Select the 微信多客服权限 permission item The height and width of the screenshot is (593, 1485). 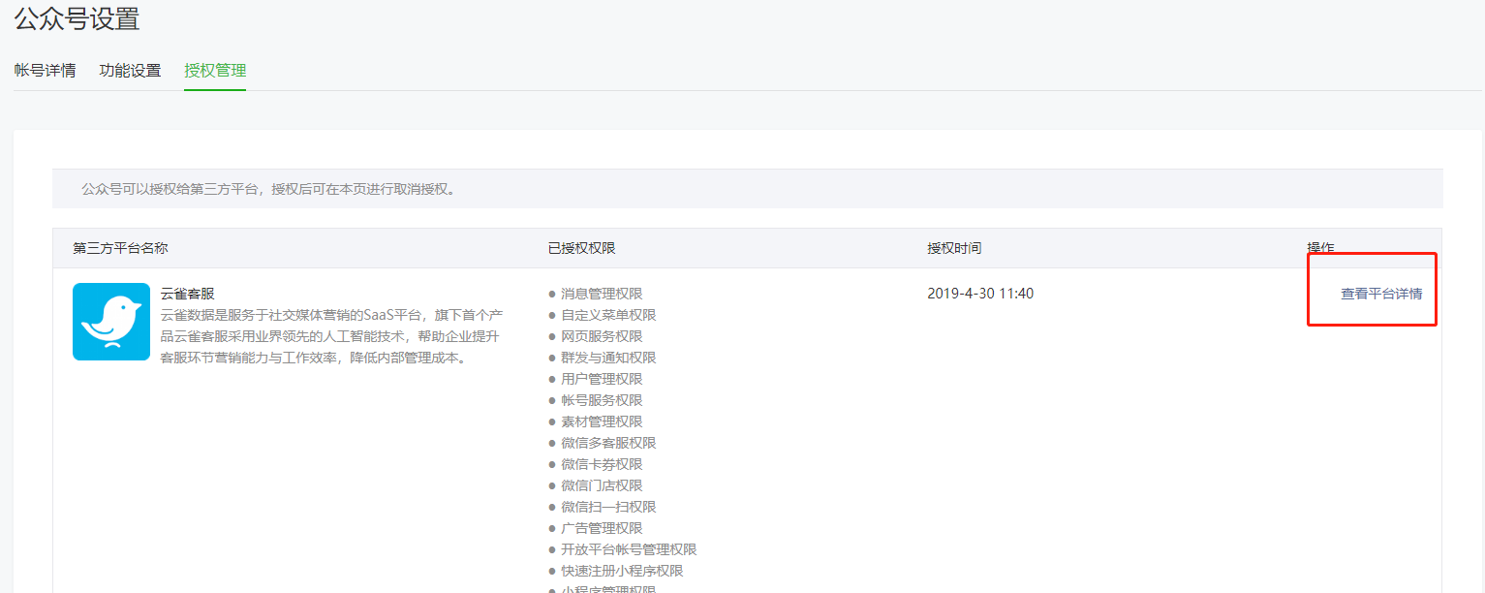coord(607,443)
